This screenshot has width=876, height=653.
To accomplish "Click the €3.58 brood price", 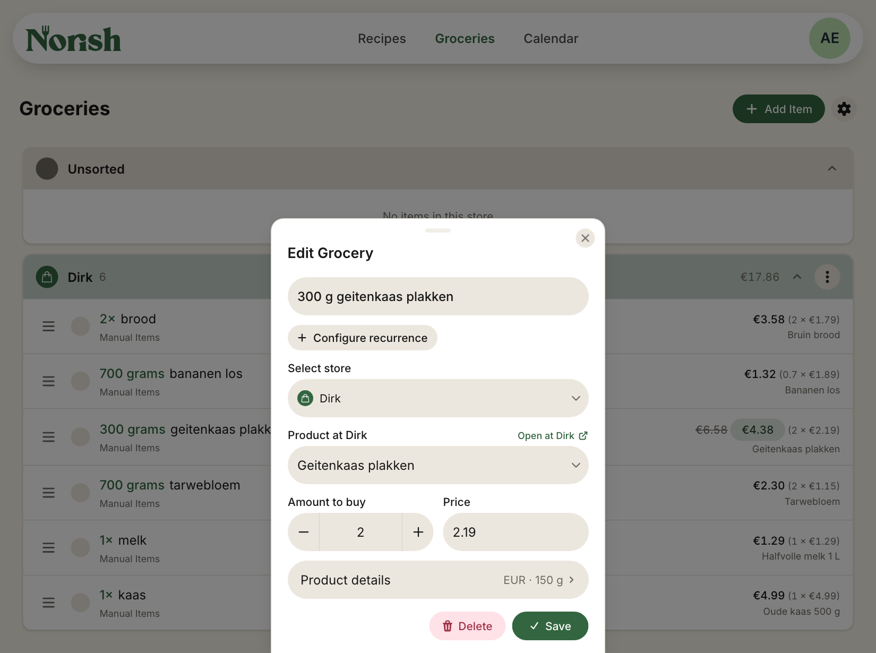I will click(768, 320).
